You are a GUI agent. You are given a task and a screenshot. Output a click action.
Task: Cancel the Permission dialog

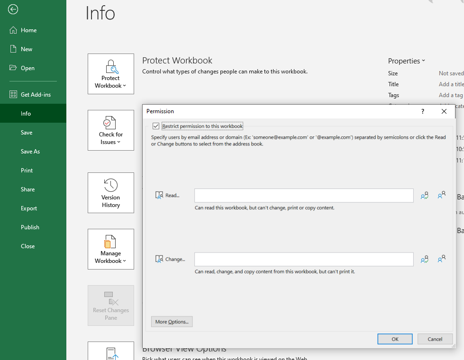point(435,339)
